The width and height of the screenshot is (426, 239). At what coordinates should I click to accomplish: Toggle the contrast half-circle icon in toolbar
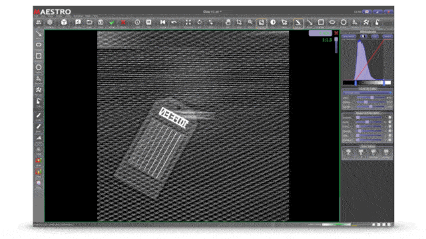(273, 23)
